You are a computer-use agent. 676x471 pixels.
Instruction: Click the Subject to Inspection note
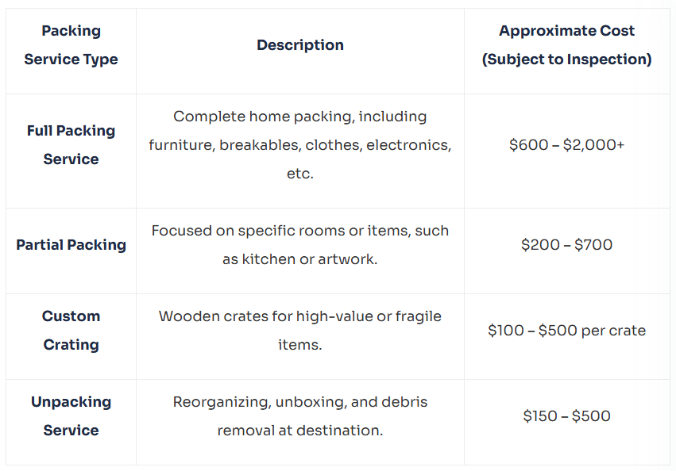point(566,59)
